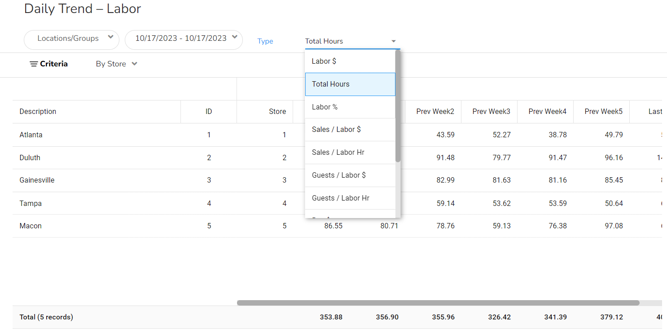Collapse the Type dropdown via its arrow
This screenshot has width=667, height=332.
pos(394,41)
